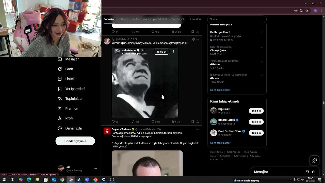Screen dimensions: 325x183
Task: Open Listeler in the sidebar
Action: point(67,79)
